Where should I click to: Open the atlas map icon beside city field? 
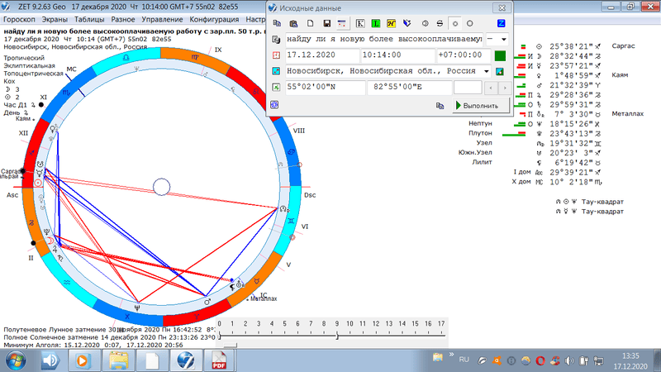pos(499,71)
